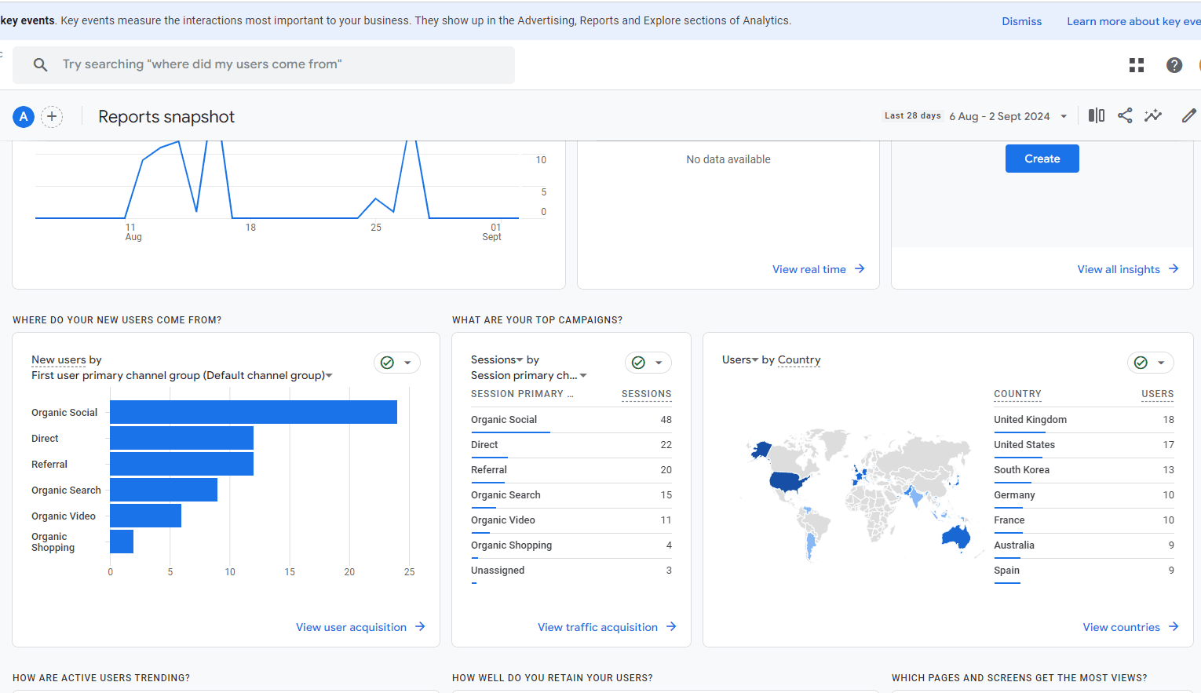Click SESSION PRIMARY column header
This screenshot has width=1201, height=693.
point(522,394)
